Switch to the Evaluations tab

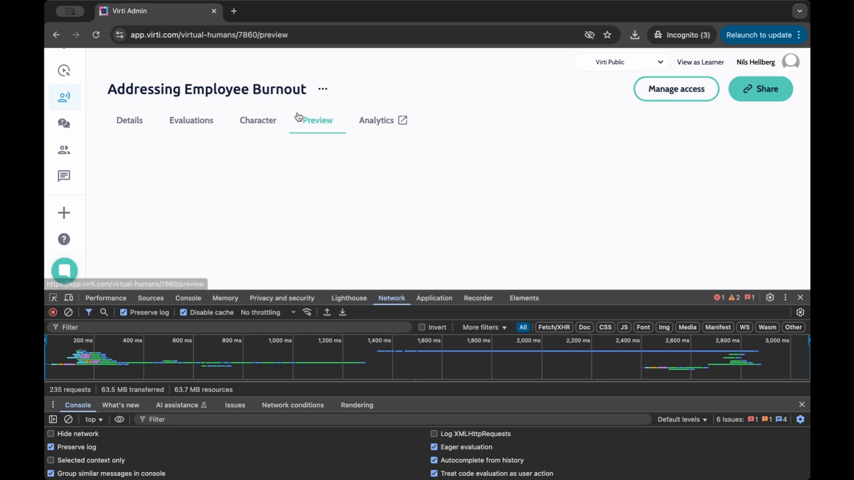point(191,120)
